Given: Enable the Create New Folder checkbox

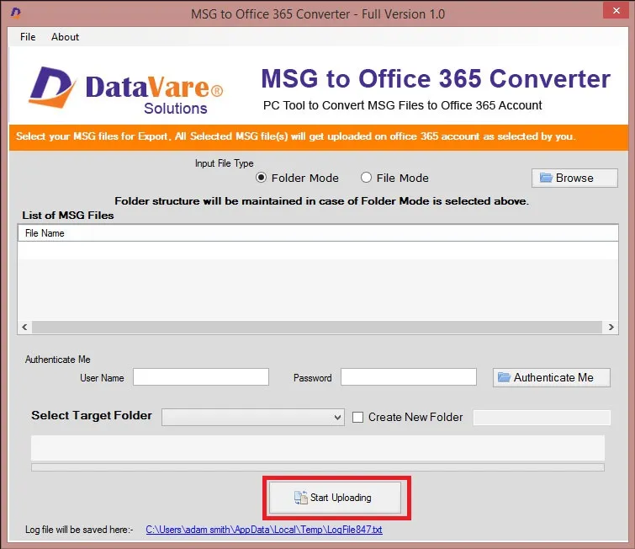Looking at the screenshot, I should click(358, 418).
